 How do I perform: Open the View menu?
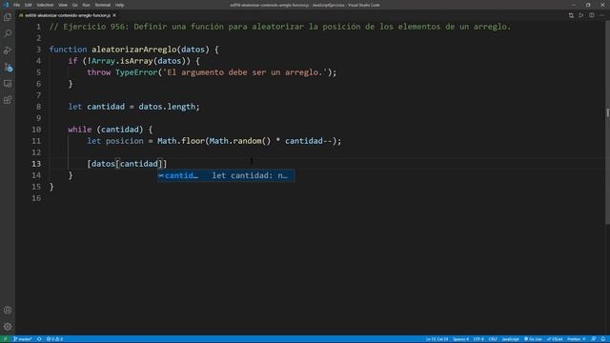[63, 5]
